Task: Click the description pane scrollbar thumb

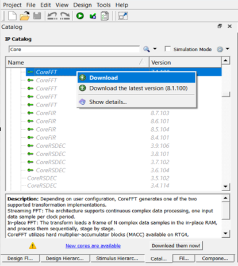Action: pos(226,211)
